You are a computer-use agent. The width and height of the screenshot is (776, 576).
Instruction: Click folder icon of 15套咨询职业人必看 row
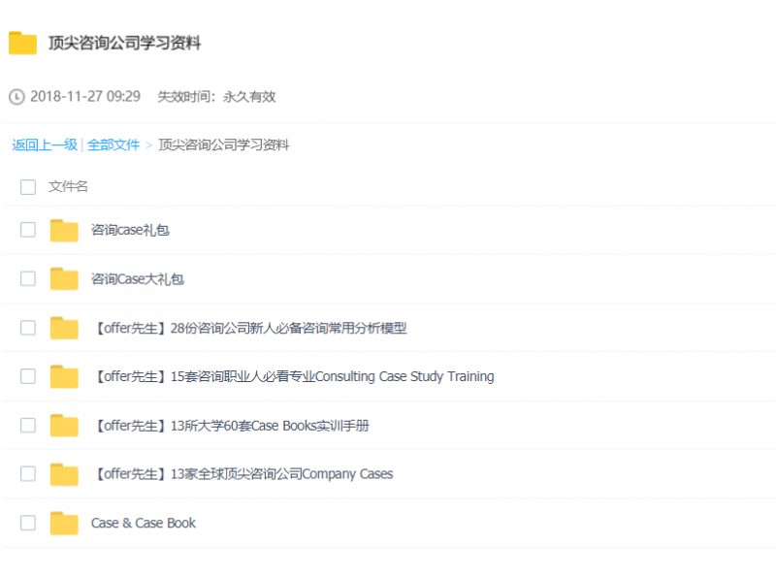[64, 376]
